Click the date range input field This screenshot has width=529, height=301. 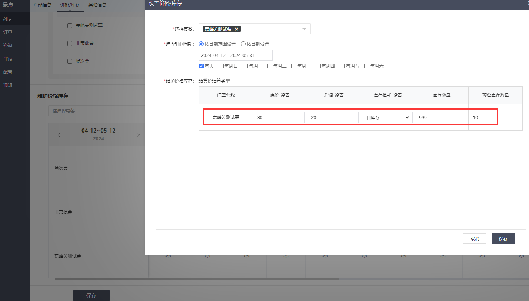(x=235, y=55)
